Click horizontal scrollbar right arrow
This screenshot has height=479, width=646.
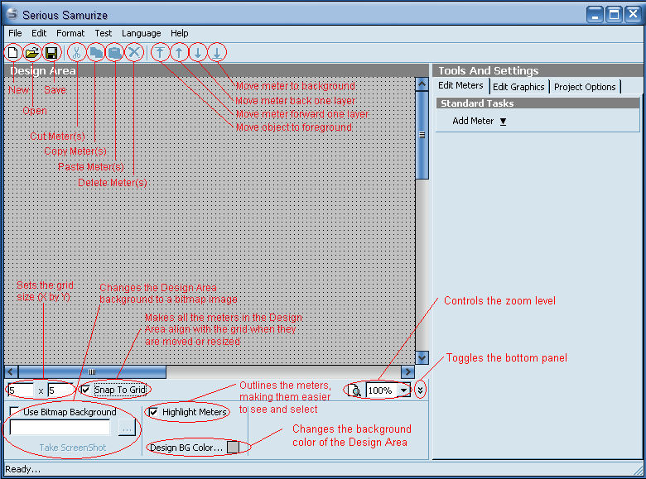click(407, 372)
